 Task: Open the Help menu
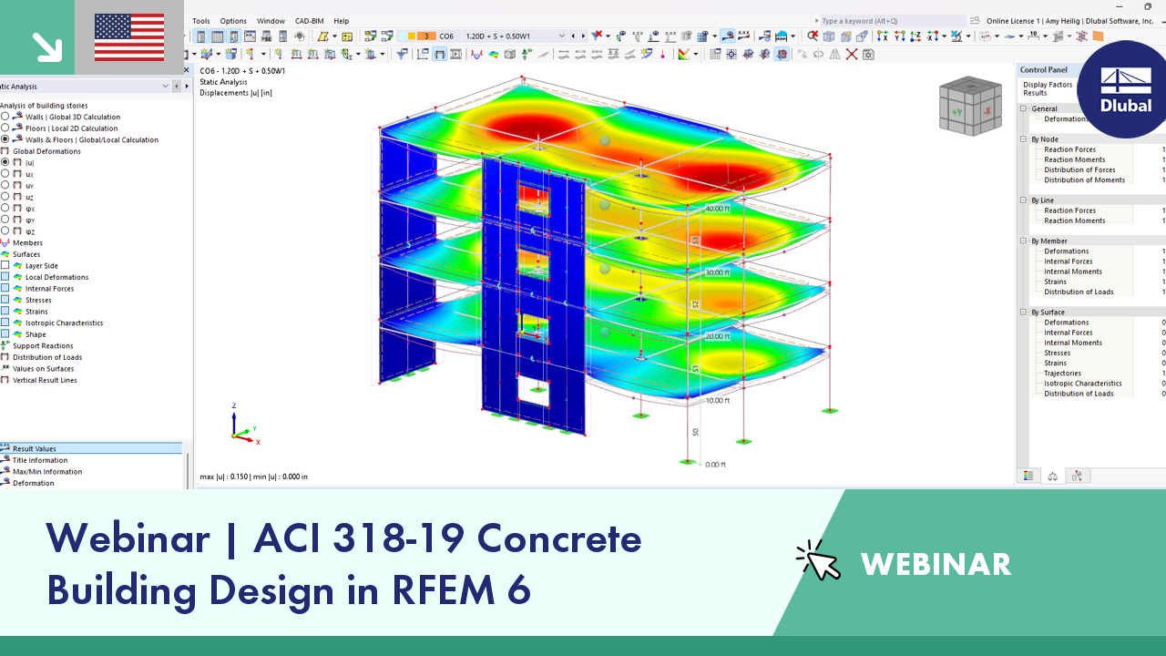342,21
